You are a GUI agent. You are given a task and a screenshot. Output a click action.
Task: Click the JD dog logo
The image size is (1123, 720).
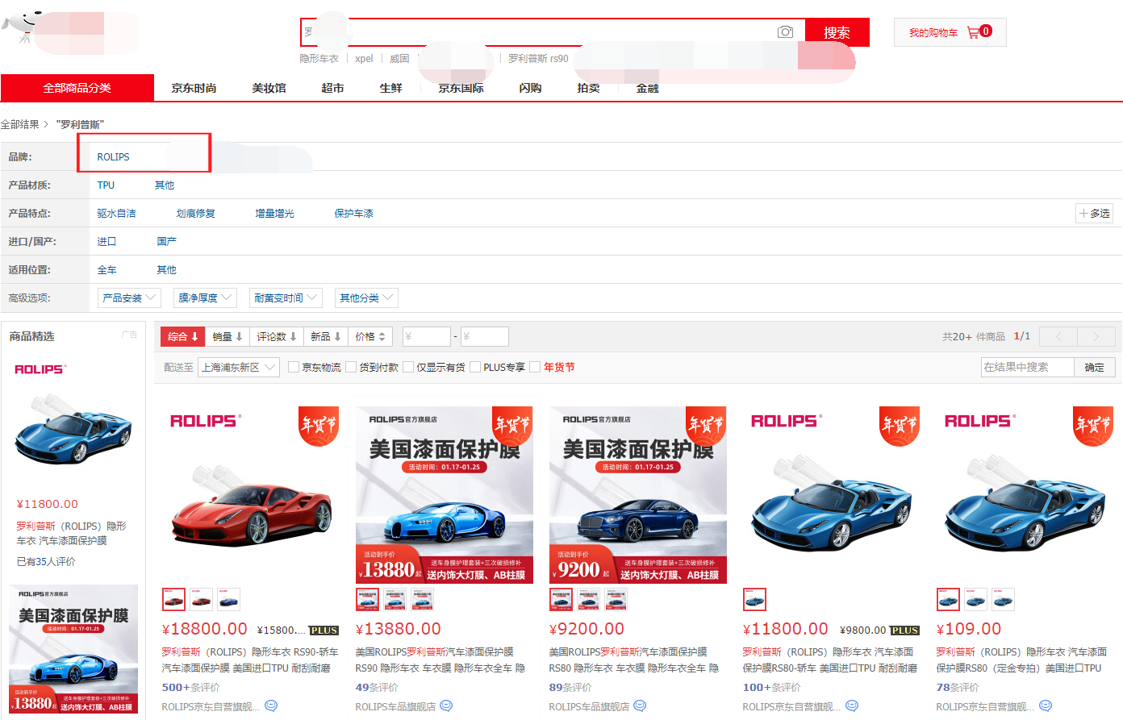[x=23, y=27]
